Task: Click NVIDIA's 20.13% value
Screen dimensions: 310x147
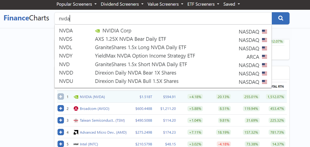Action: pos(223,97)
